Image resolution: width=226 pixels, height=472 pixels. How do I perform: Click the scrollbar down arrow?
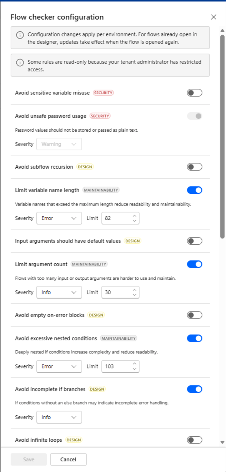point(222,442)
